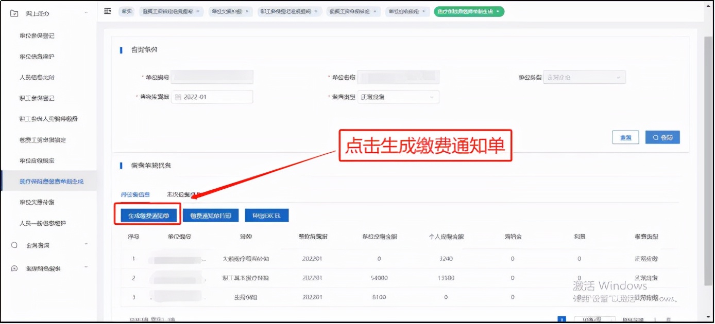
Task: Click the circular 业务查询 icon in the sidebar
Action: [x=14, y=246]
